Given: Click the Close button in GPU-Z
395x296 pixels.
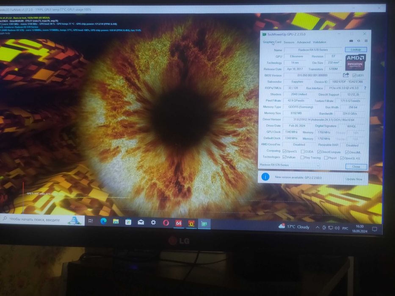Looking at the screenshot, I should pyautogui.click(x=356, y=167).
